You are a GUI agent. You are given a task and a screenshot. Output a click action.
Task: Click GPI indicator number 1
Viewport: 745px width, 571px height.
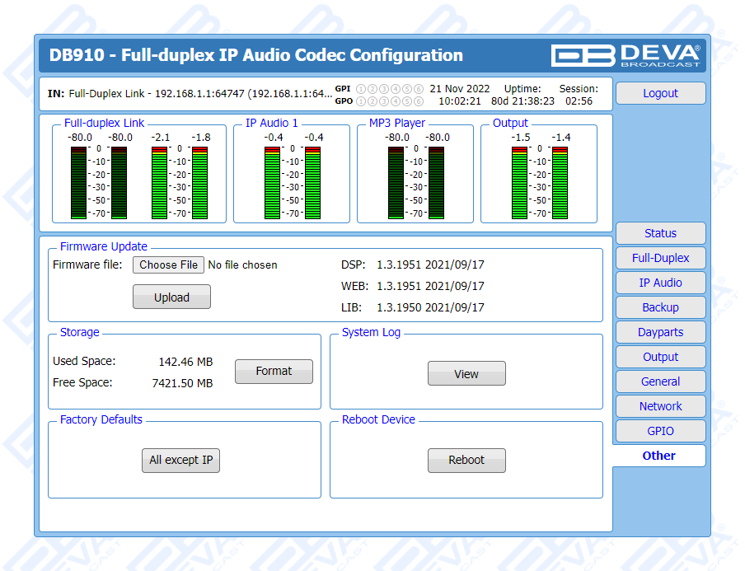361,89
